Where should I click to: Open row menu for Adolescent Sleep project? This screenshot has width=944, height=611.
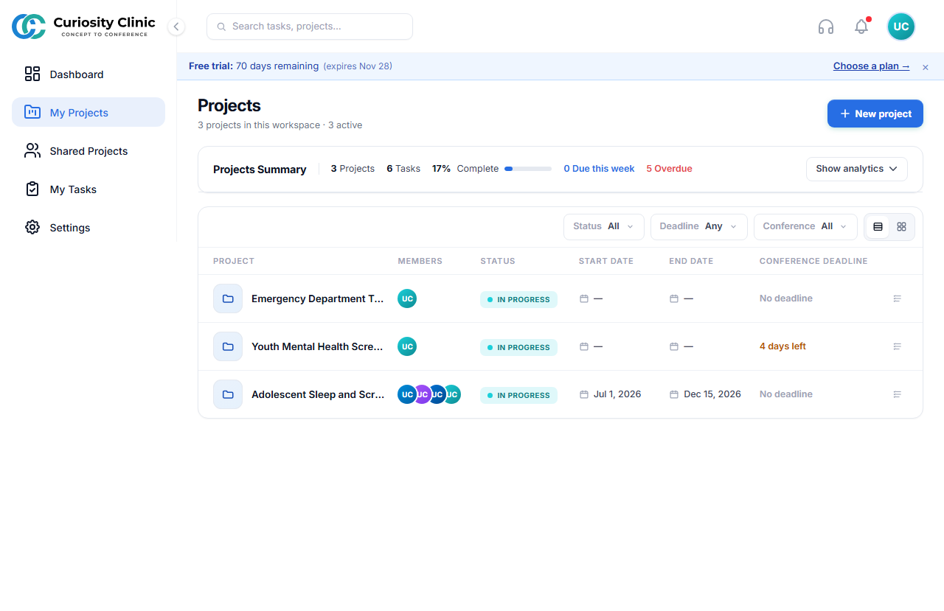898,394
